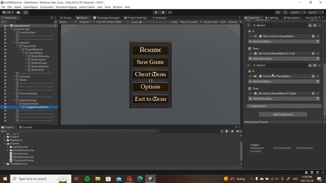Toggle the 'Not is Active PauseMenu' condition state
Screen dimensions: 326x183
click(x=255, y=36)
